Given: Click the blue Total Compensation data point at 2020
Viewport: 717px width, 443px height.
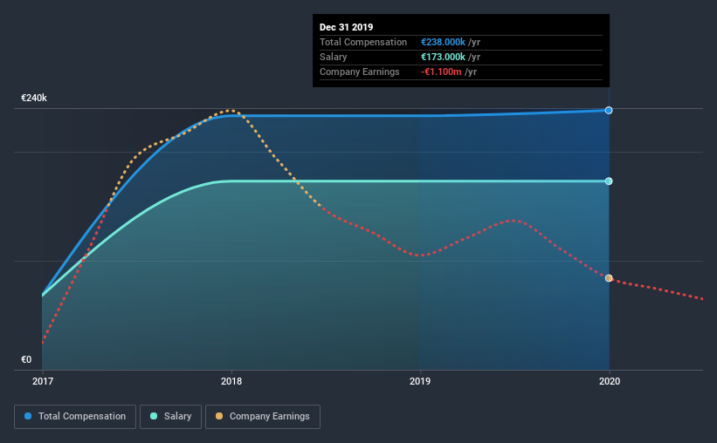Looking at the screenshot, I should pos(609,110).
